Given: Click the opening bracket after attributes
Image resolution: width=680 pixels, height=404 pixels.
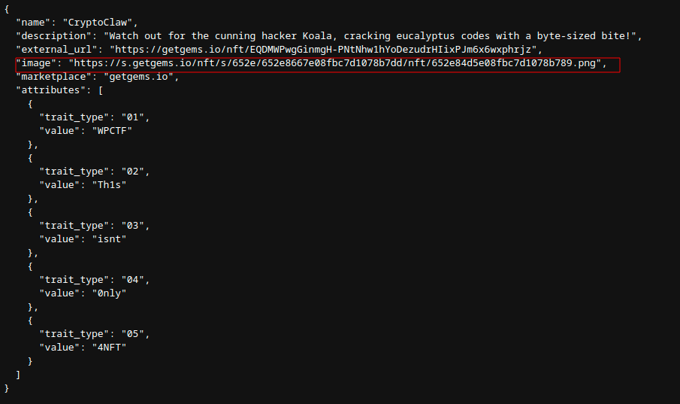Looking at the screenshot, I should click(101, 90).
